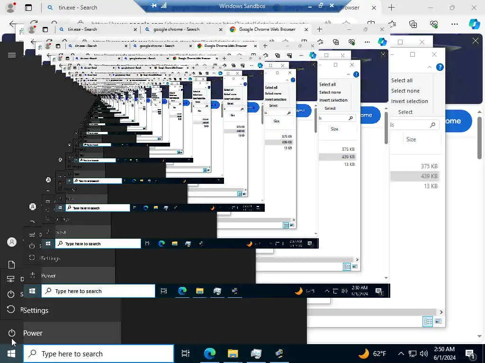Select the 375 KB file row in outermost Explorer
The image size is (485, 363).
point(415,166)
